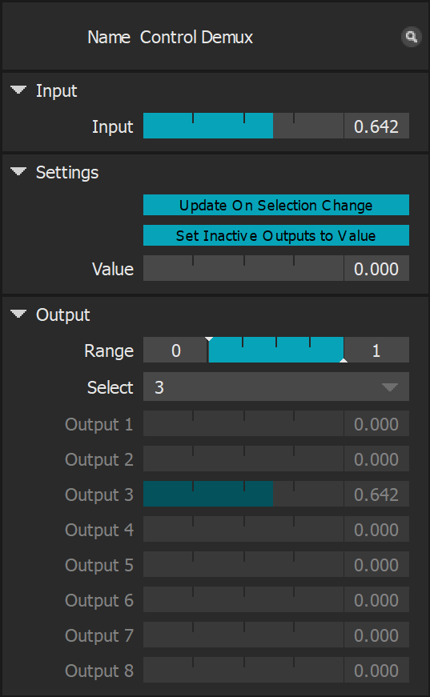This screenshot has width=430, height=697.
Task: Collapse the Output section triangle
Action: pyautogui.click(x=18, y=314)
